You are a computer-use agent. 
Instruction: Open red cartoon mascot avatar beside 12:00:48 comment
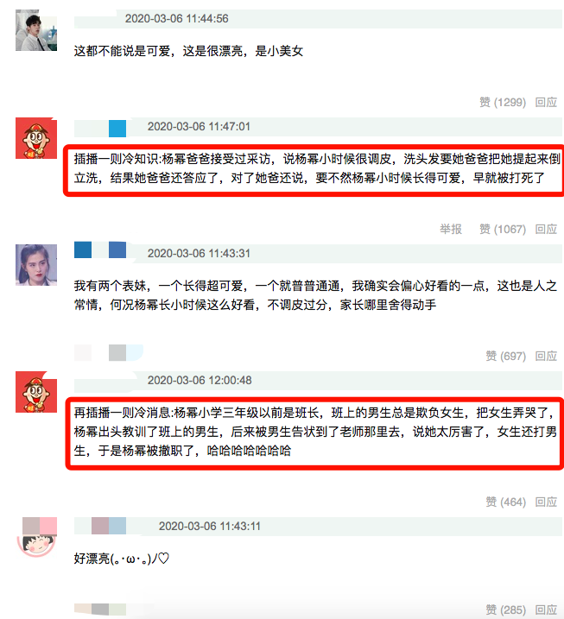36,392
